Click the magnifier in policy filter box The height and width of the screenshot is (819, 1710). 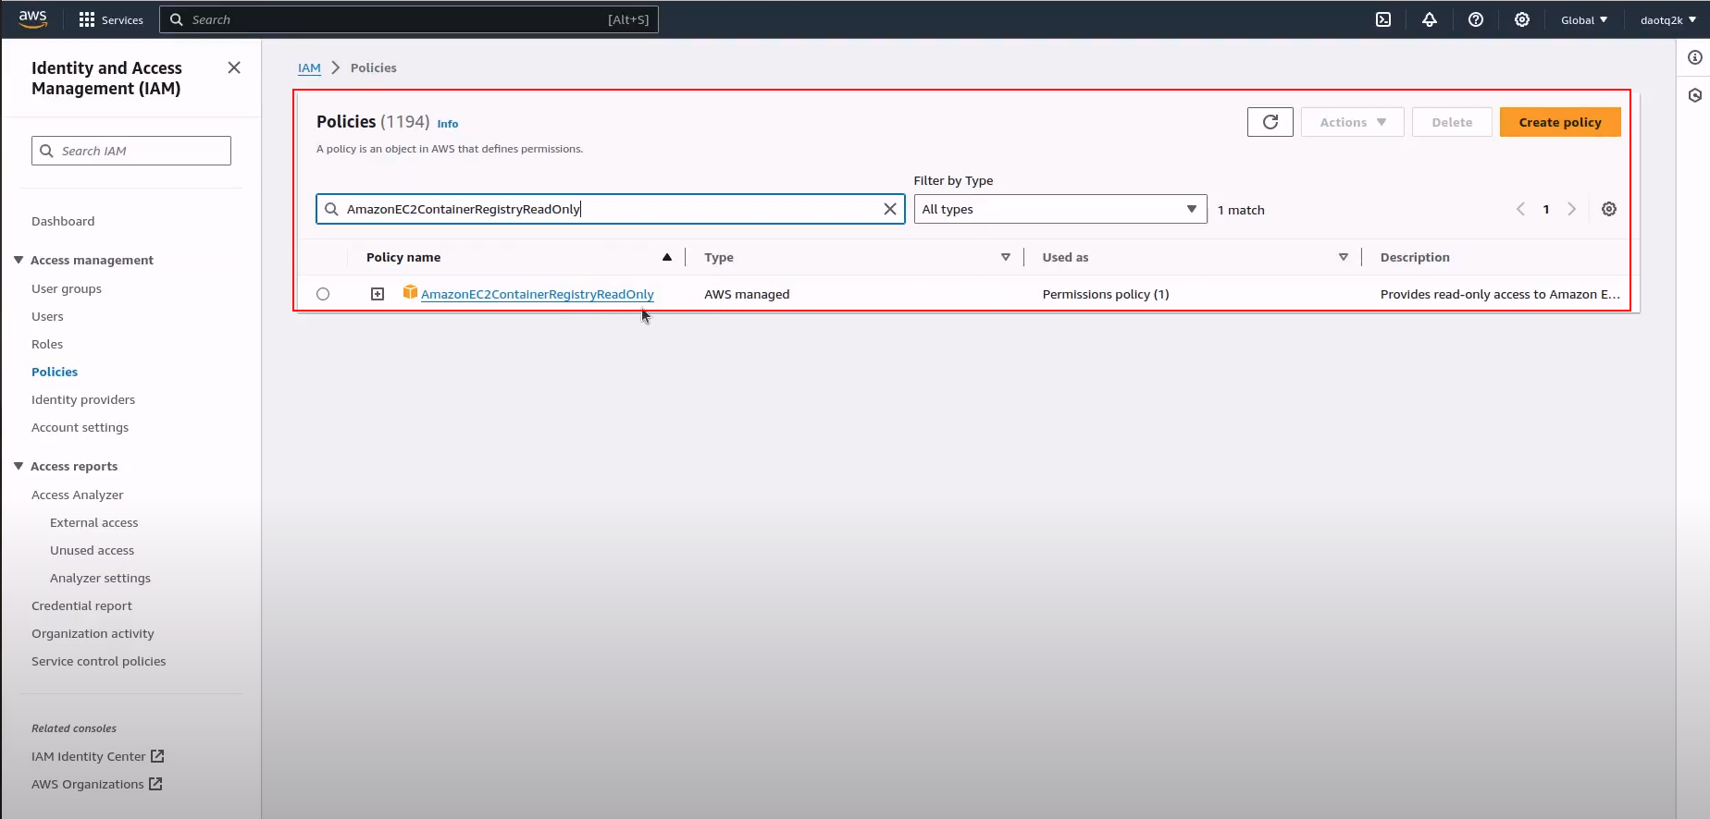tap(331, 209)
